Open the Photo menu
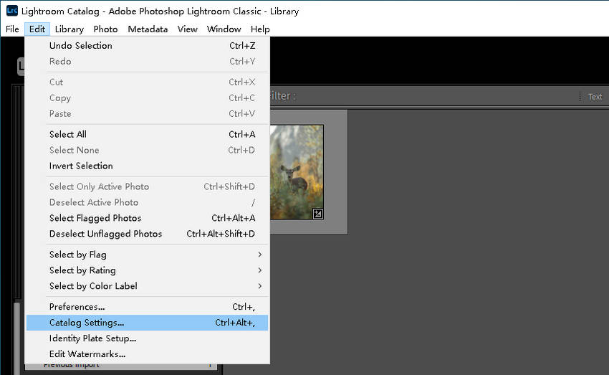Screen dimensions: 609x375 pos(105,29)
